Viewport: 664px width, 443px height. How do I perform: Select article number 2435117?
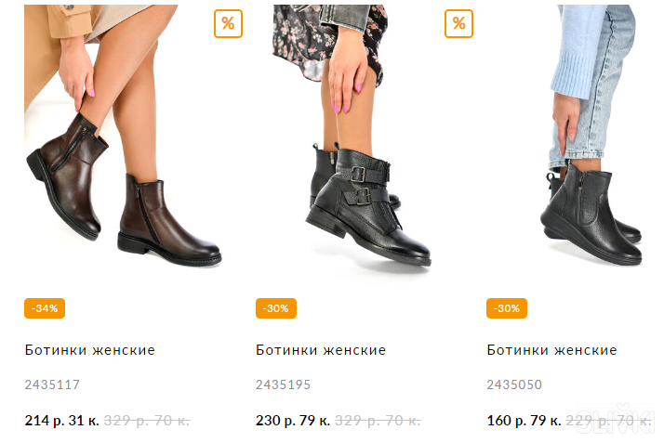tap(52, 384)
